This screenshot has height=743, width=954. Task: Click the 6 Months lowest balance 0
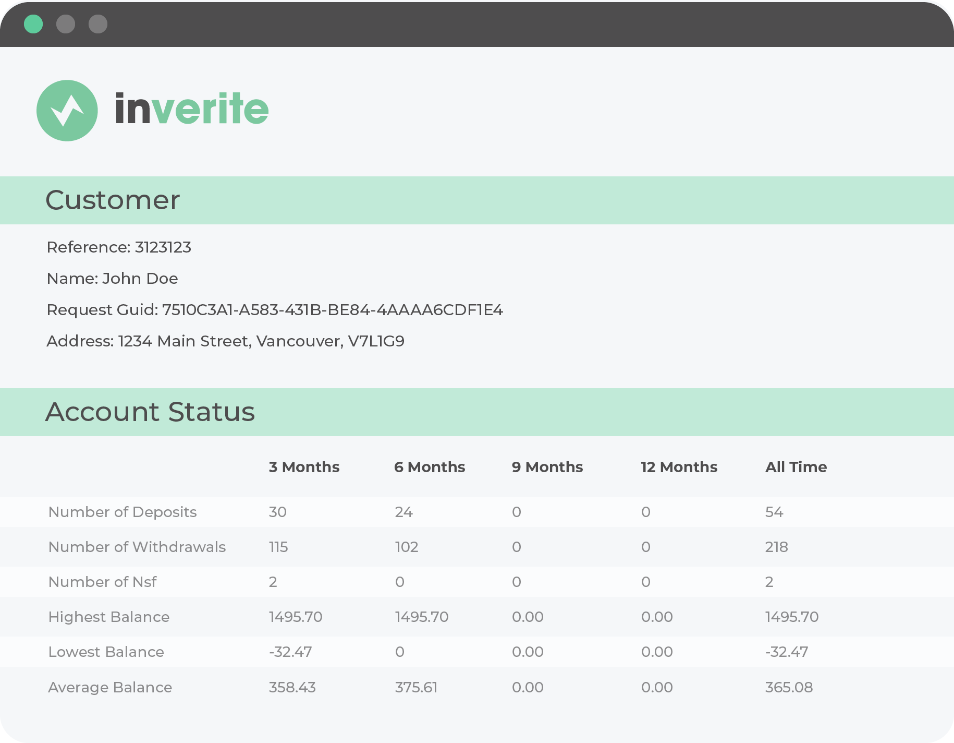coord(400,652)
